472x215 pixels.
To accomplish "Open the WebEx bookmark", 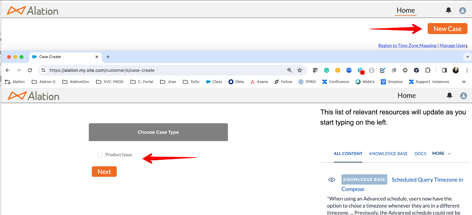I will (x=365, y=82).
